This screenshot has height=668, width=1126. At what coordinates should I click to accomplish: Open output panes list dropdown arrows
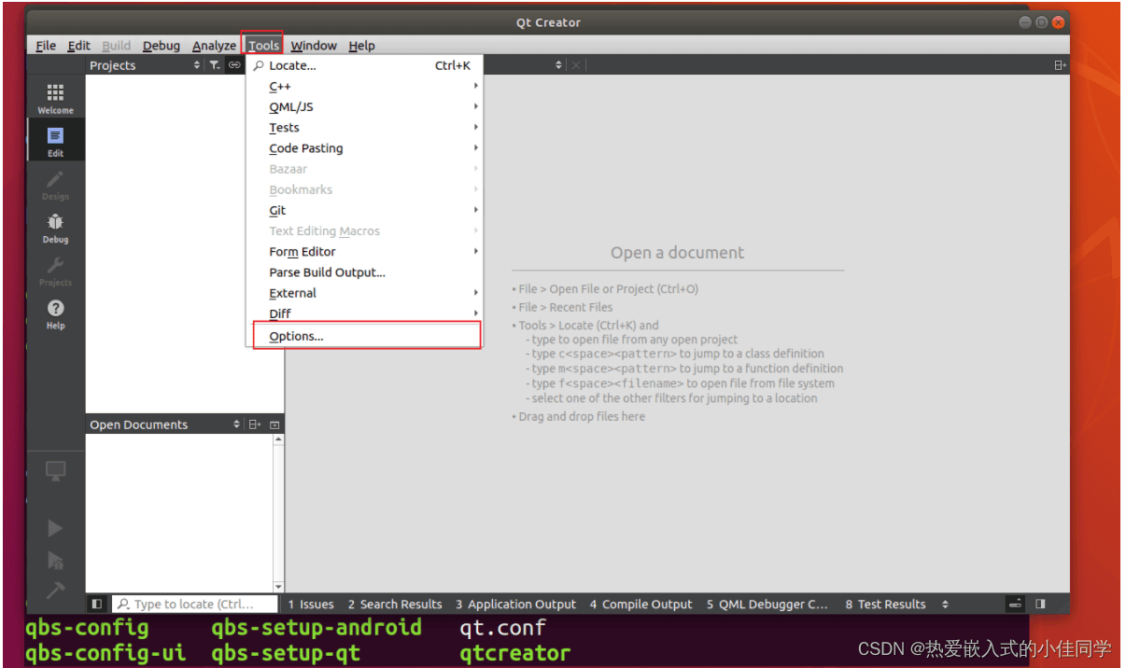click(945, 605)
